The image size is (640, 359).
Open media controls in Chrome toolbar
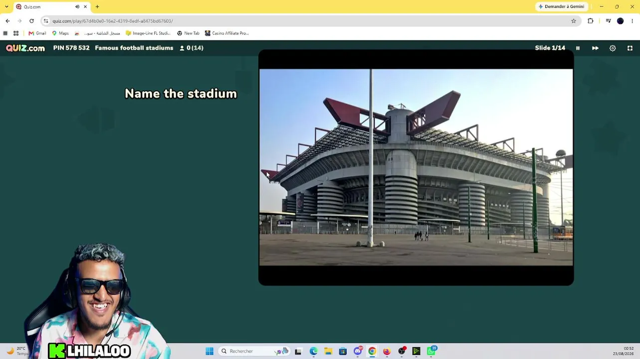click(x=608, y=21)
